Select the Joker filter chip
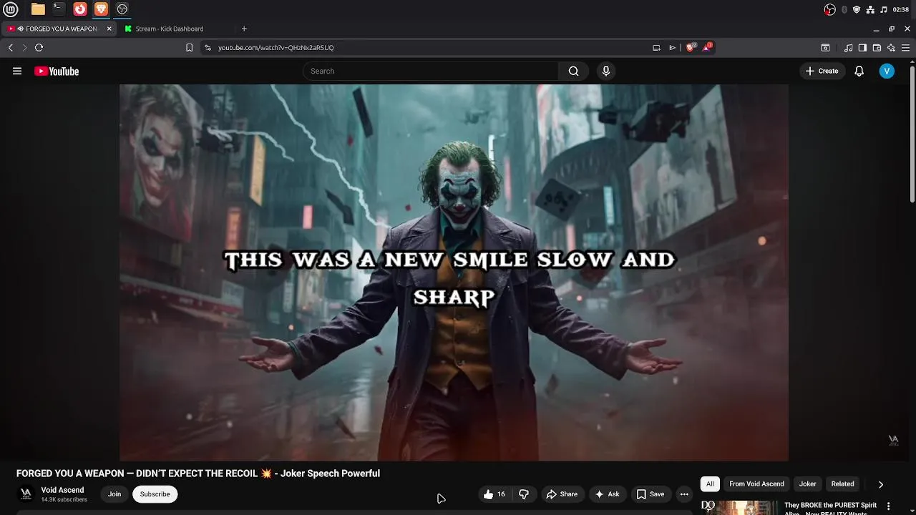 tap(807, 484)
